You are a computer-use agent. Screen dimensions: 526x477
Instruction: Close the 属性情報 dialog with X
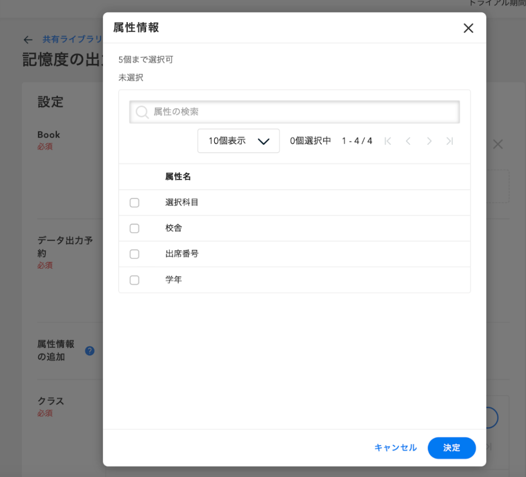pos(468,28)
